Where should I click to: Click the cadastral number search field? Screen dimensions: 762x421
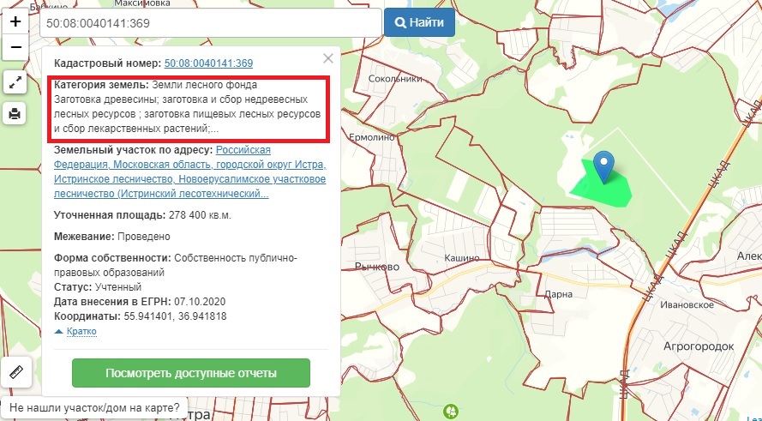[x=210, y=23]
